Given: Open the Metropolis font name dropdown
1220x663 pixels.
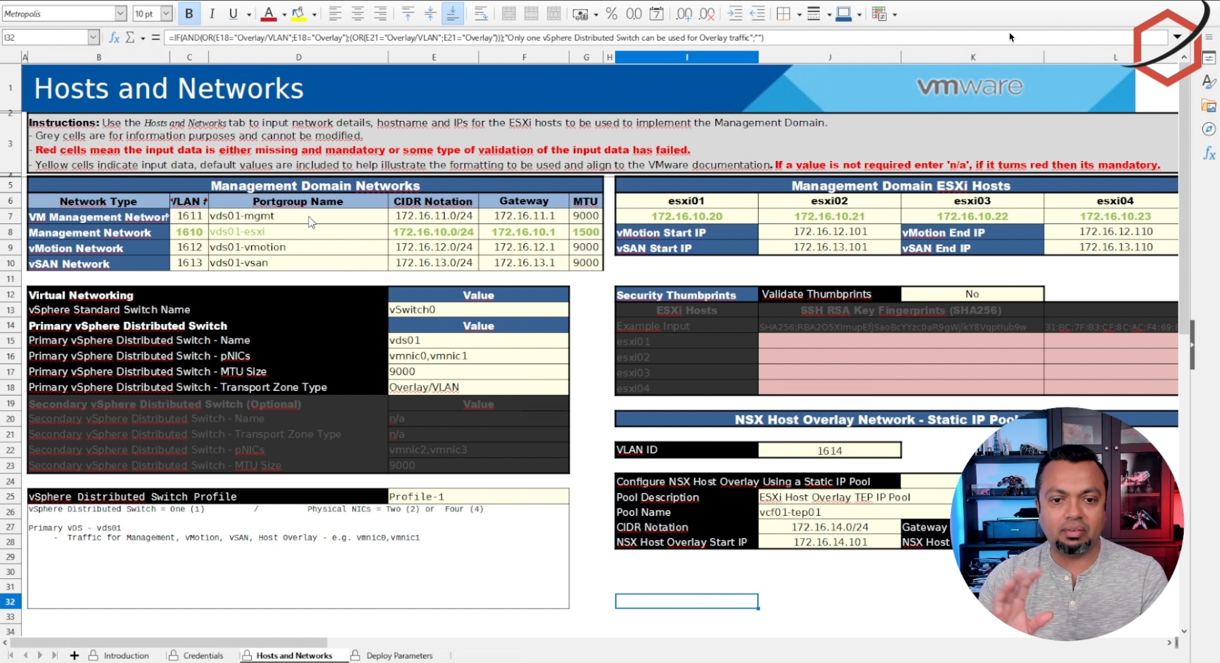Looking at the screenshot, I should point(120,14).
